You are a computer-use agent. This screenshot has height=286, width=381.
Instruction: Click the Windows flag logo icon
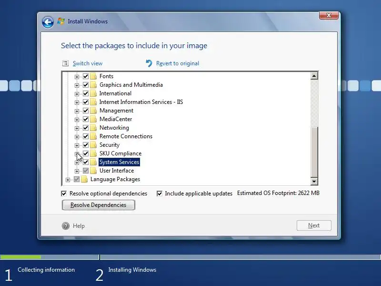[x=61, y=21]
